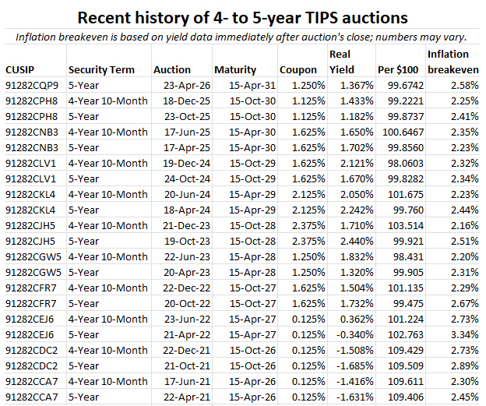Select the table title text
The width and height of the screenshot is (486, 406).
pyautogui.click(x=243, y=17)
